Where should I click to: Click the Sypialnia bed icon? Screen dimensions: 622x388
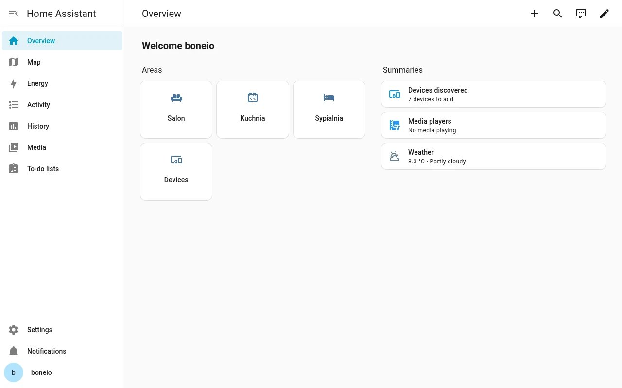tap(329, 98)
